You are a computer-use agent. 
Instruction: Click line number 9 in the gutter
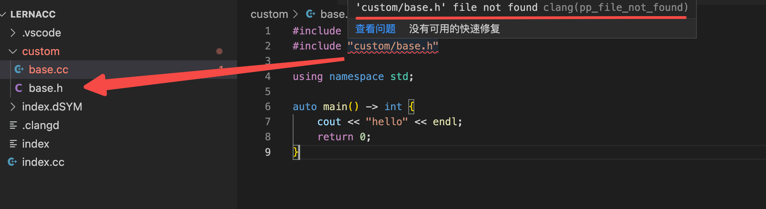click(x=268, y=152)
